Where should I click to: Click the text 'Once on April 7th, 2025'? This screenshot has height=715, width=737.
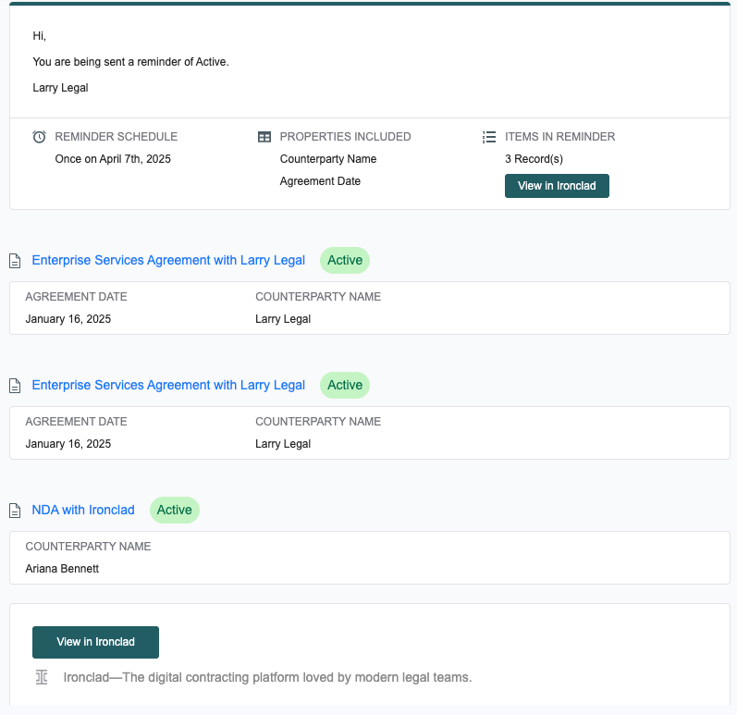pos(113,159)
